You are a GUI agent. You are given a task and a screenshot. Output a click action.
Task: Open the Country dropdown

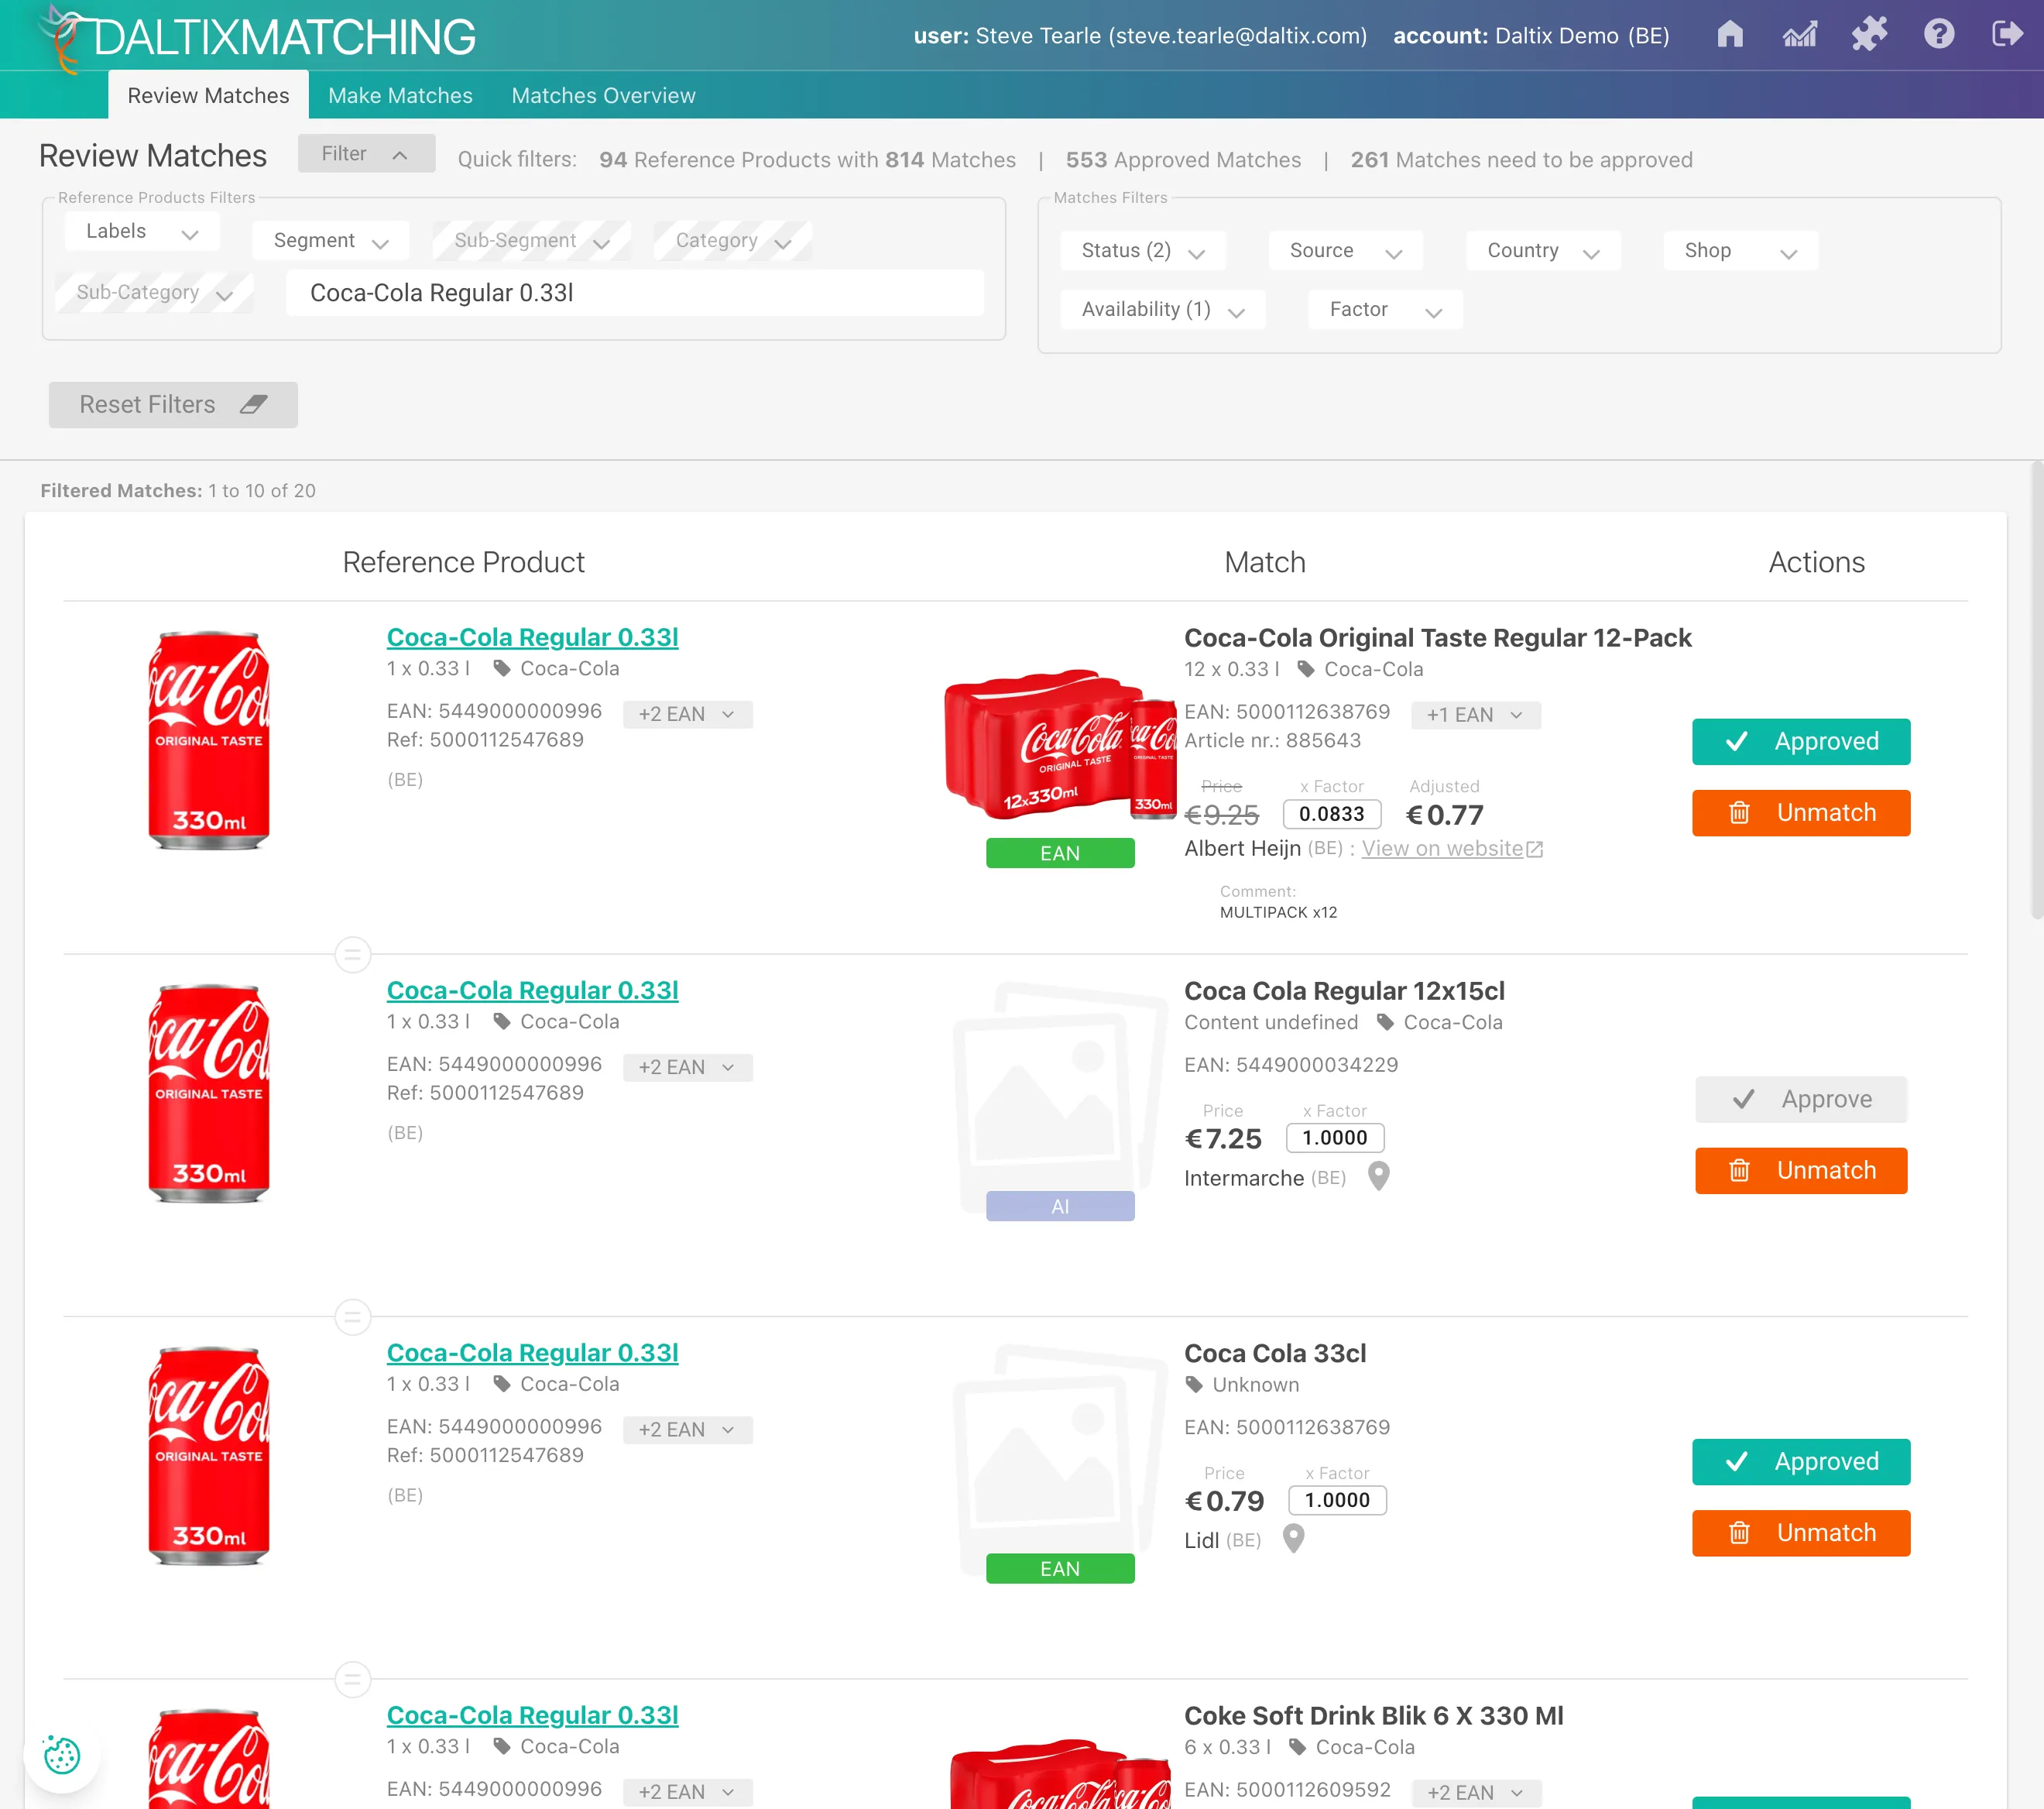1543,251
